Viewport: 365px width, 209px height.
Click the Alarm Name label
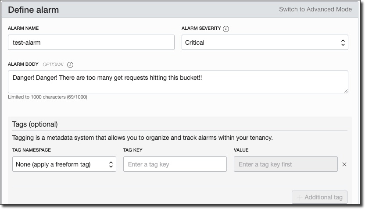[23, 28]
